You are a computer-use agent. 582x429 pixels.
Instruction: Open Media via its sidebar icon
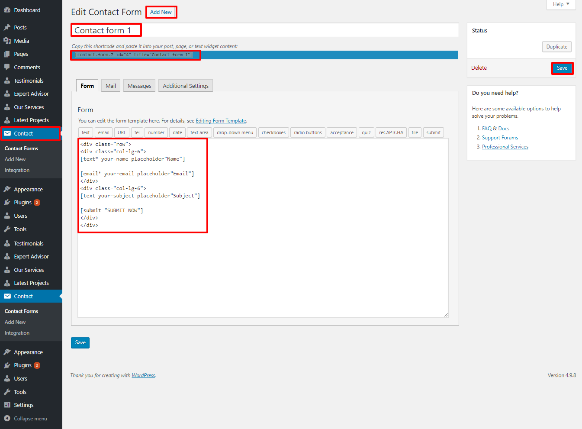point(7,41)
